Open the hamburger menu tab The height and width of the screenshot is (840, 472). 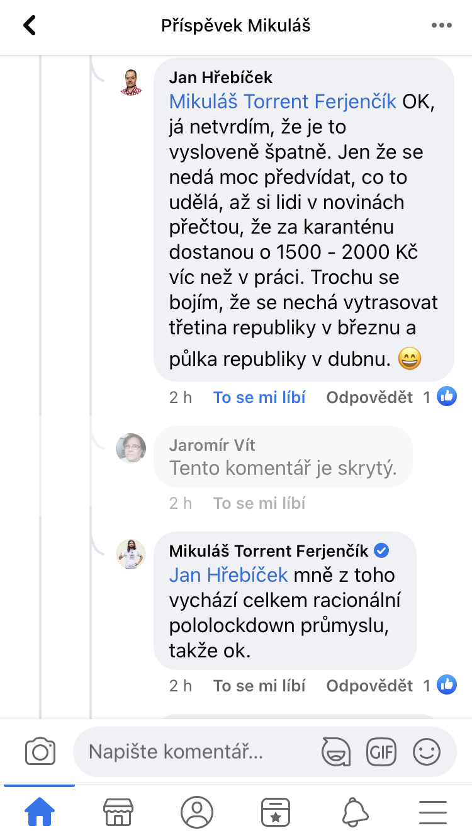[x=433, y=812]
